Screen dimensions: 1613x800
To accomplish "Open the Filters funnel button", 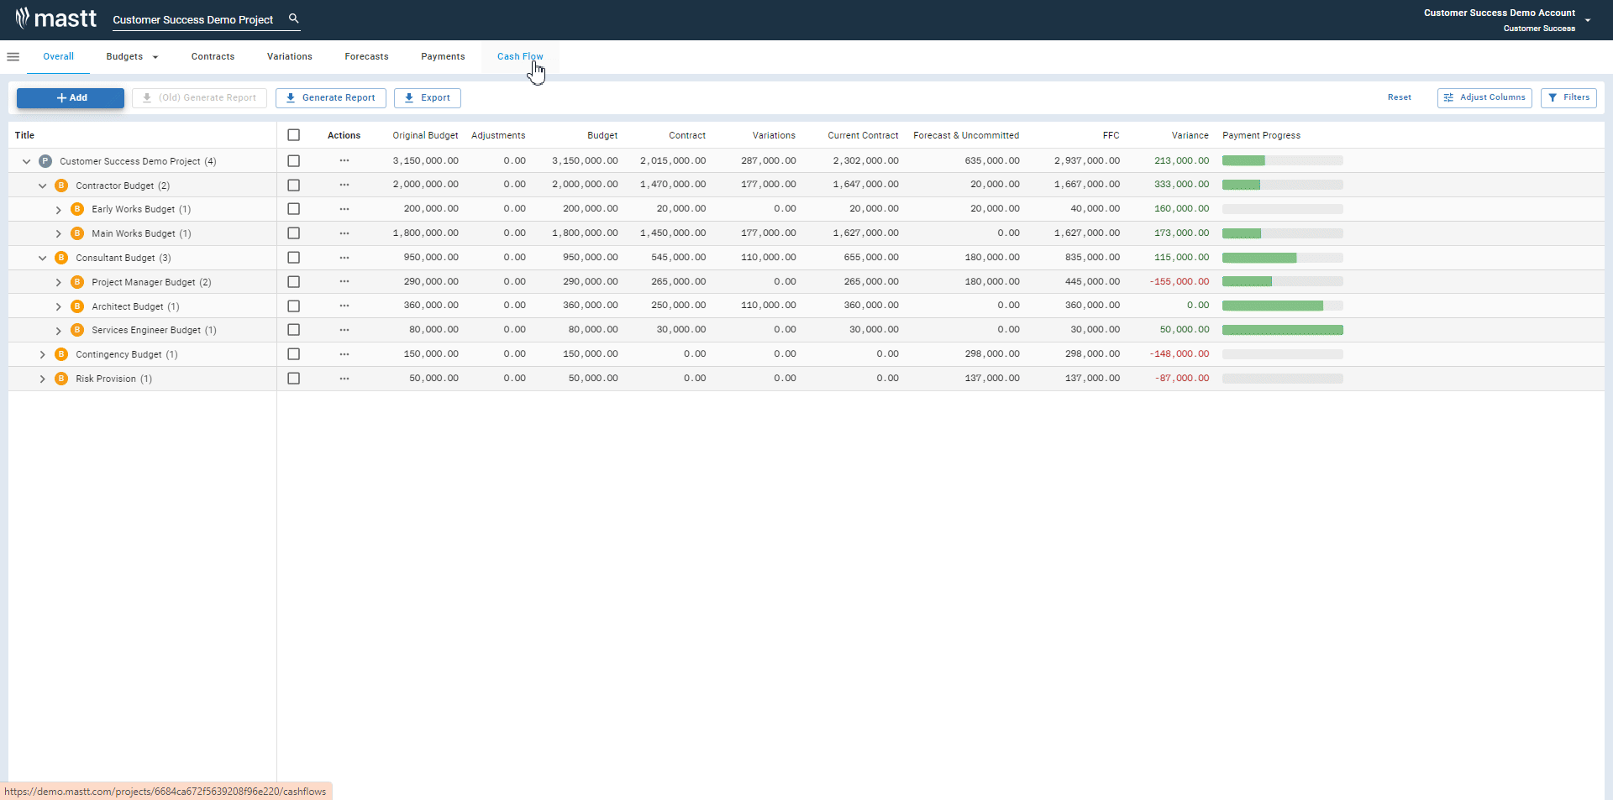I will [x=1568, y=97].
